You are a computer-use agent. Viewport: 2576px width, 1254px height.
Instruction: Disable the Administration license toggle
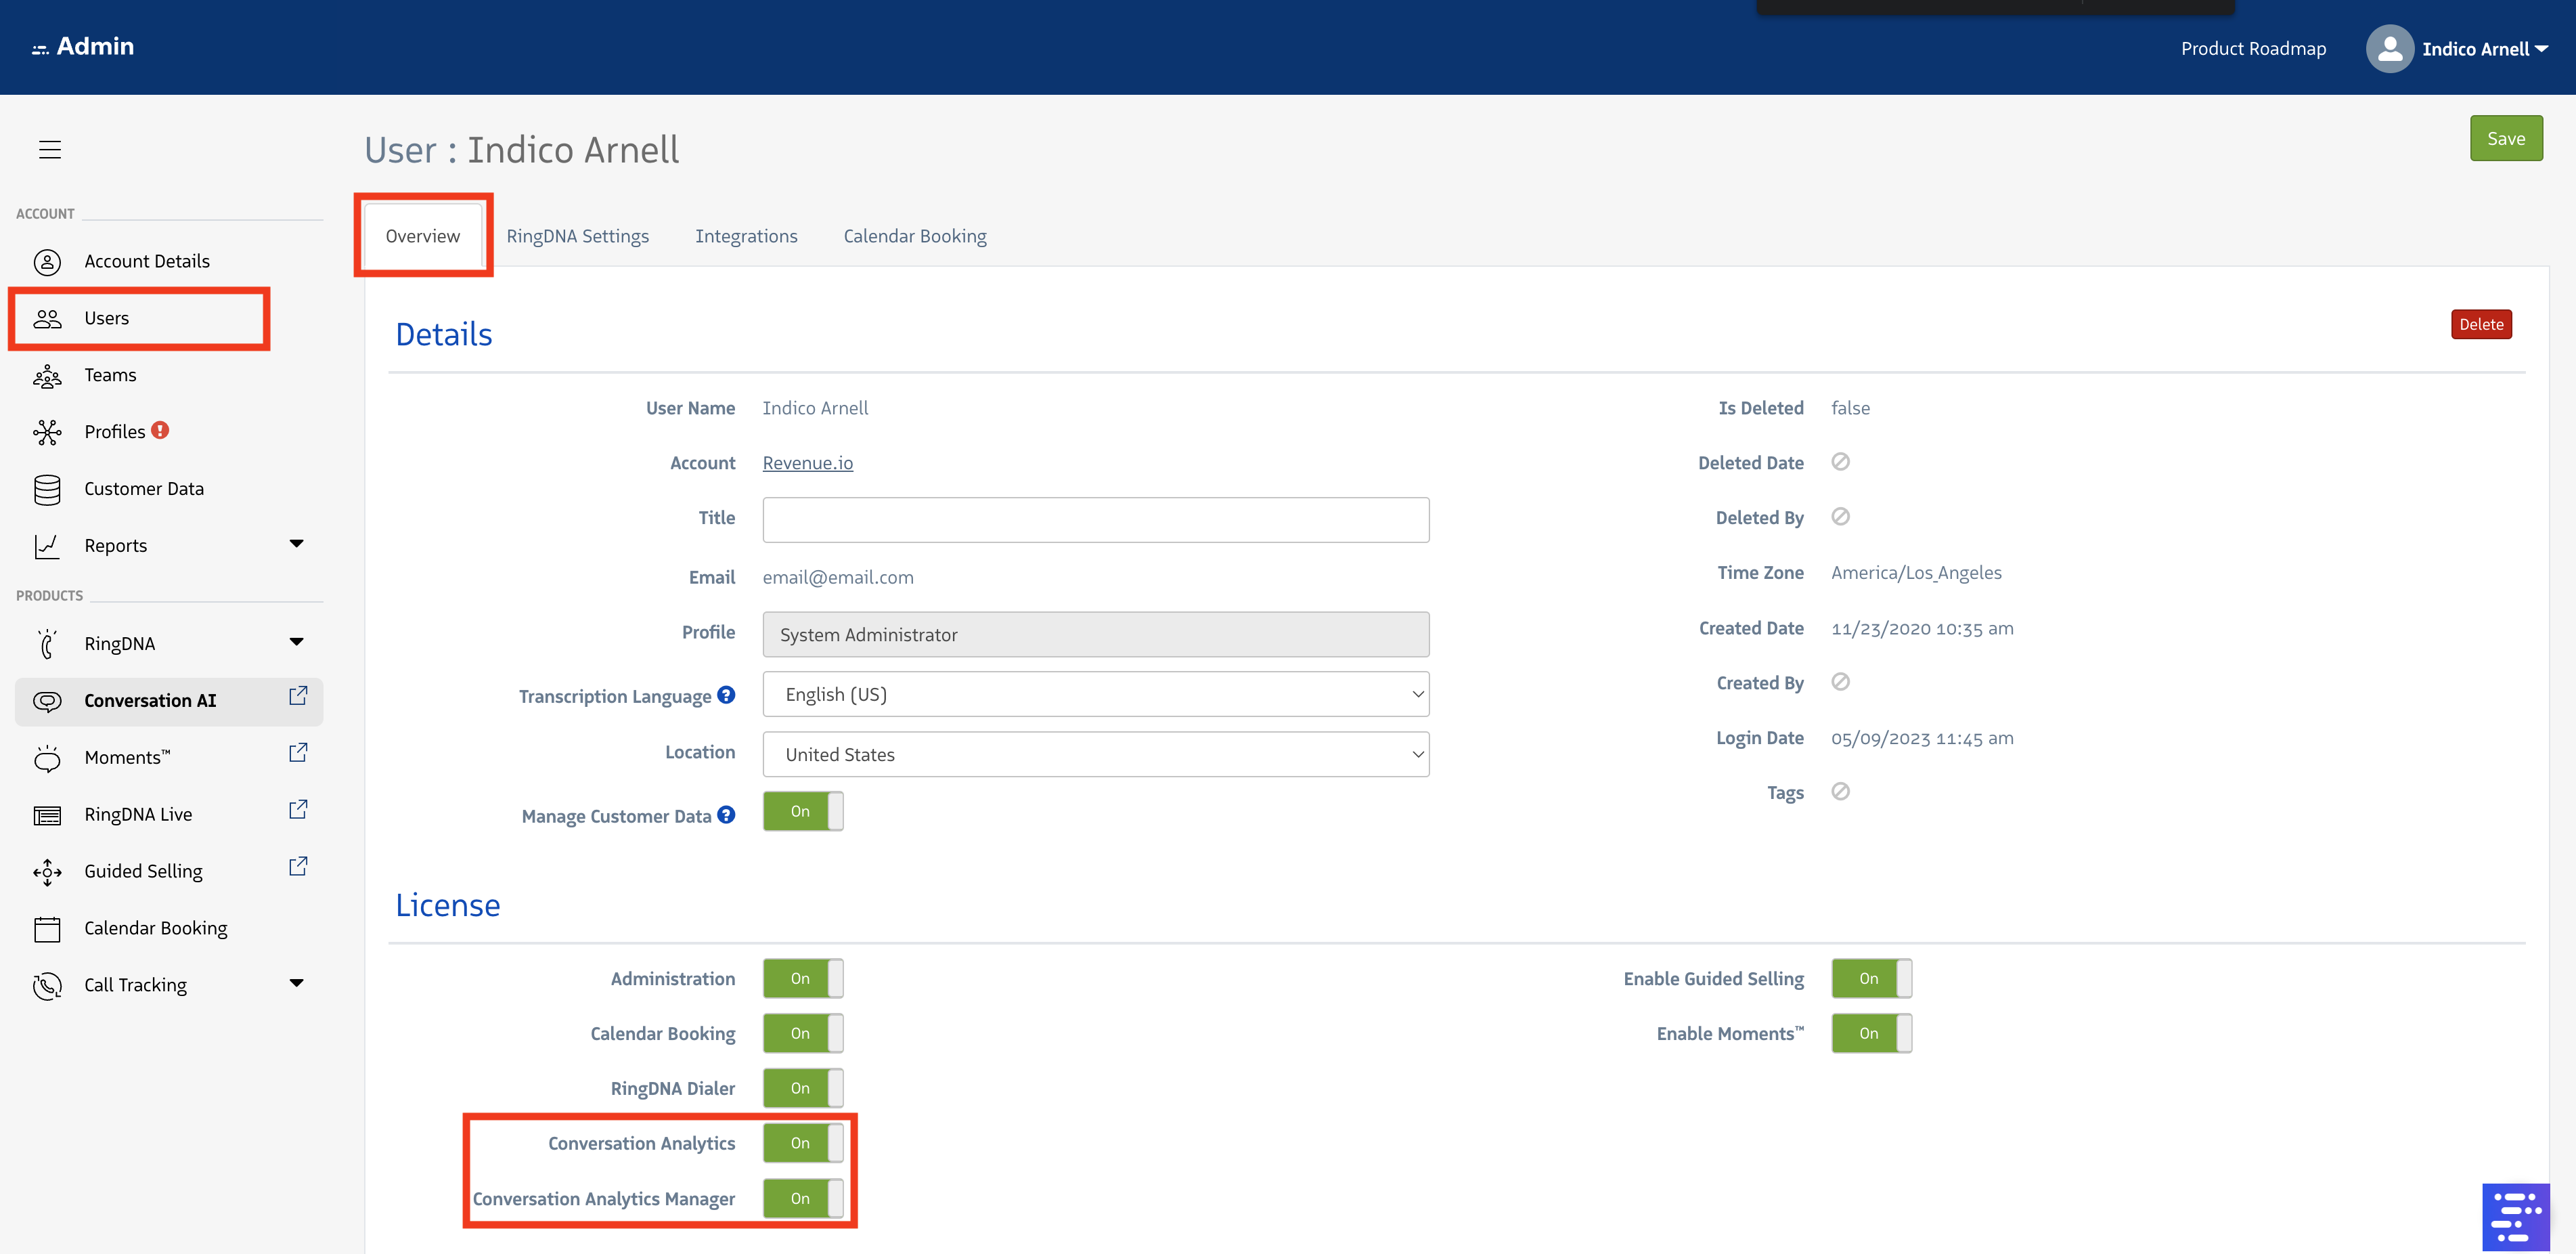click(803, 979)
